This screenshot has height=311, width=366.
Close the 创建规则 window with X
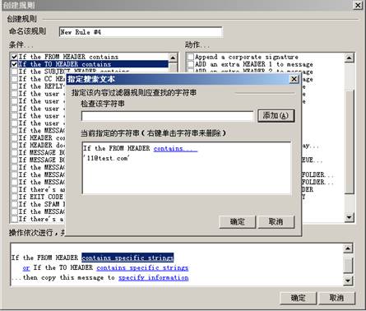pyautogui.click(x=358, y=5)
